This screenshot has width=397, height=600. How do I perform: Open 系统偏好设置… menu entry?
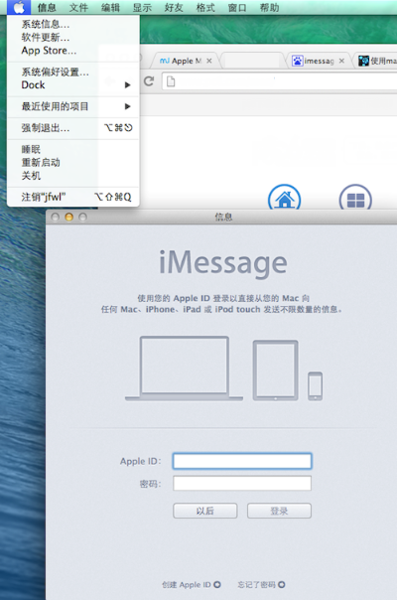(x=73, y=72)
